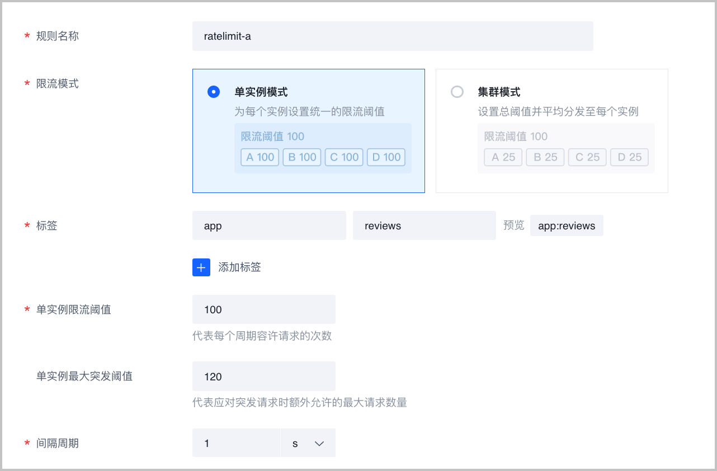Image resolution: width=717 pixels, height=471 pixels.
Task: Click the B 100 instance badge
Action: [x=302, y=157]
